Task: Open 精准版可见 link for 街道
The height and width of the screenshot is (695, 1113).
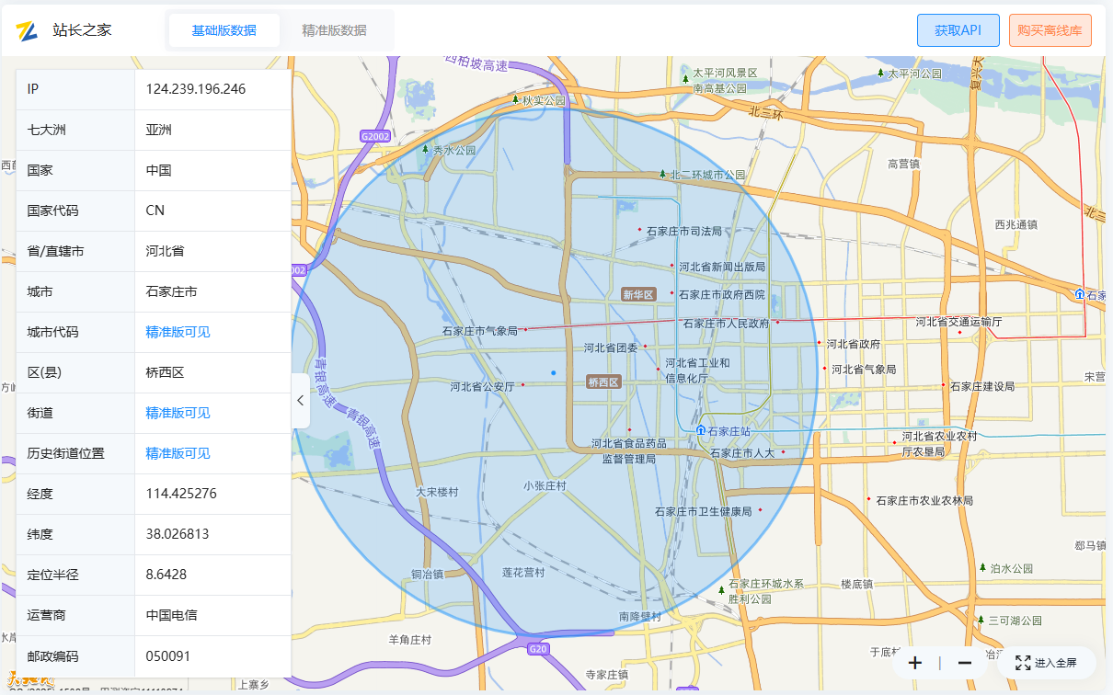Action: (x=178, y=413)
